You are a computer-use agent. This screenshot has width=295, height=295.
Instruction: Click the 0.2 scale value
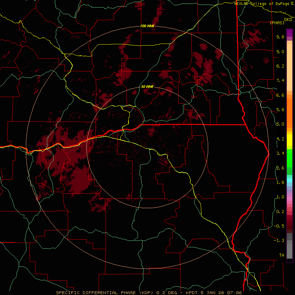coord(280,211)
